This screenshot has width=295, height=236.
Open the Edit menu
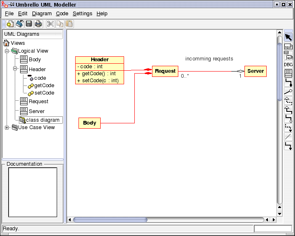(23, 14)
